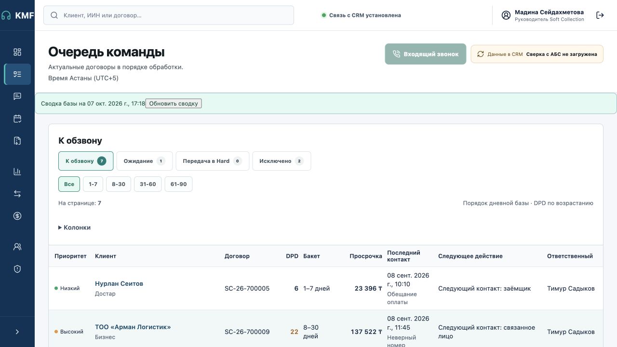This screenshot has width=617, height=347.
Task: Open the chat messages sidebar icon
Action: coord(17,96)
